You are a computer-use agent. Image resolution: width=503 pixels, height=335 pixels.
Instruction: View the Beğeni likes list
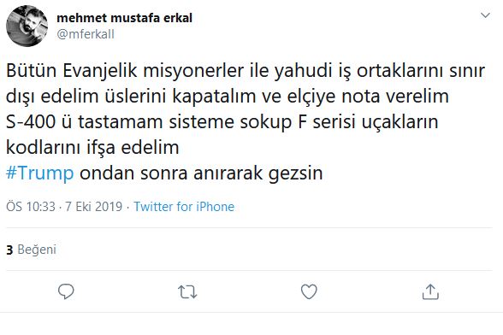(37, 250)
